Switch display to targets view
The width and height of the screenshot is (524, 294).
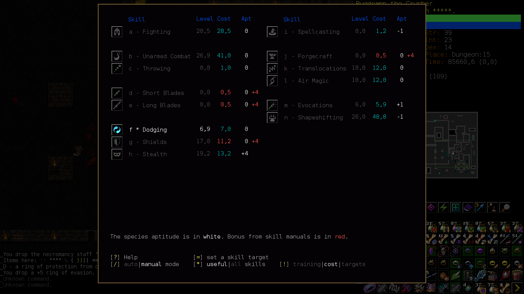(353, 264)
